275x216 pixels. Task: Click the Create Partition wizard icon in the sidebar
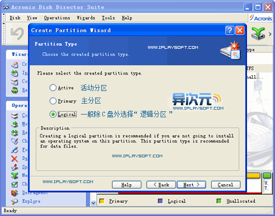(15, 65)
